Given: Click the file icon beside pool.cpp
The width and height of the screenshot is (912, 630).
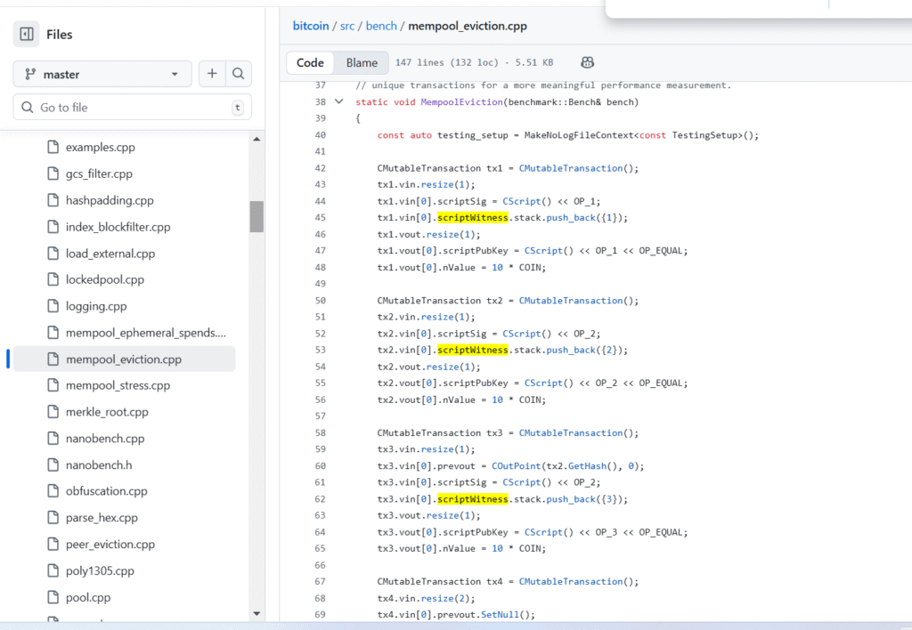Looking at the screenshot, I should [53, 597].
